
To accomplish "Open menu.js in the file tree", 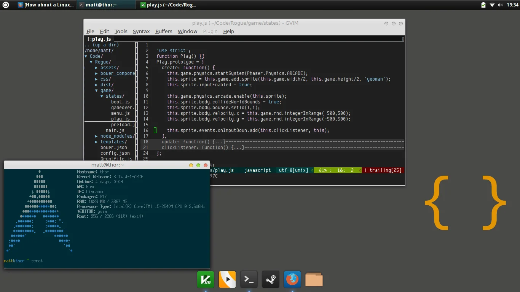I will point(120,113).
